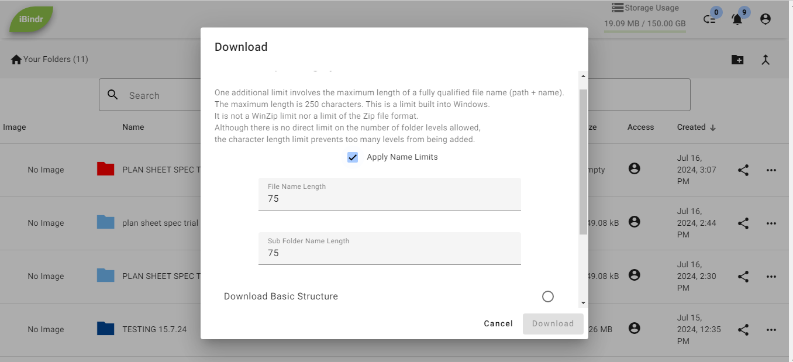Click the merge arrows icon in toolbar
The height and width of the screenshot is (362, 793).
tap(765, 60)
